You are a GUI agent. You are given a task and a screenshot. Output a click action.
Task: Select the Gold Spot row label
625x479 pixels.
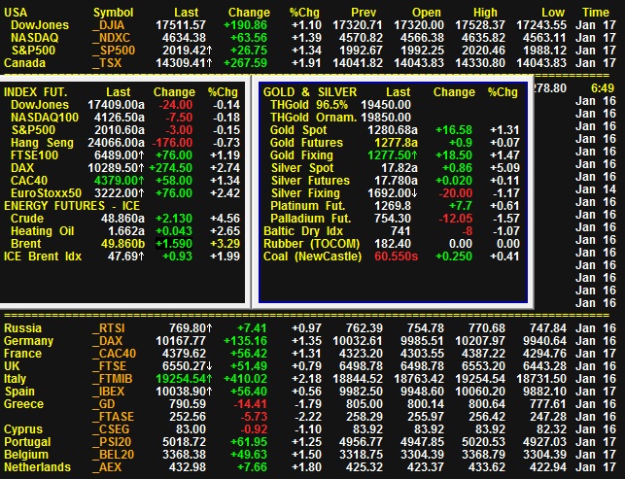tap(298, 130)
